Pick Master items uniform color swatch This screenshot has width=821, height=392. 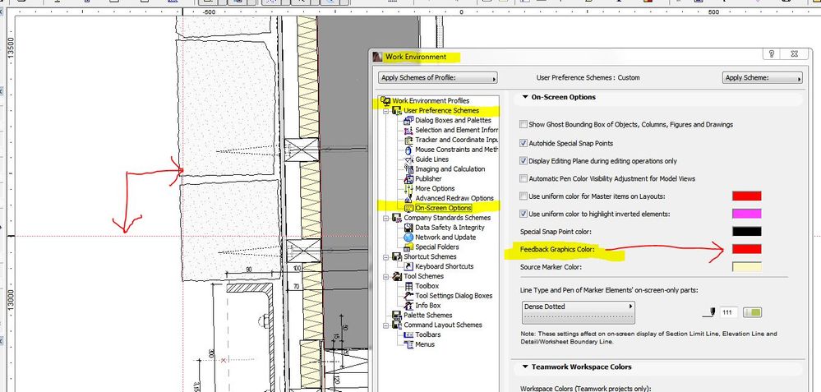point(747,196)
